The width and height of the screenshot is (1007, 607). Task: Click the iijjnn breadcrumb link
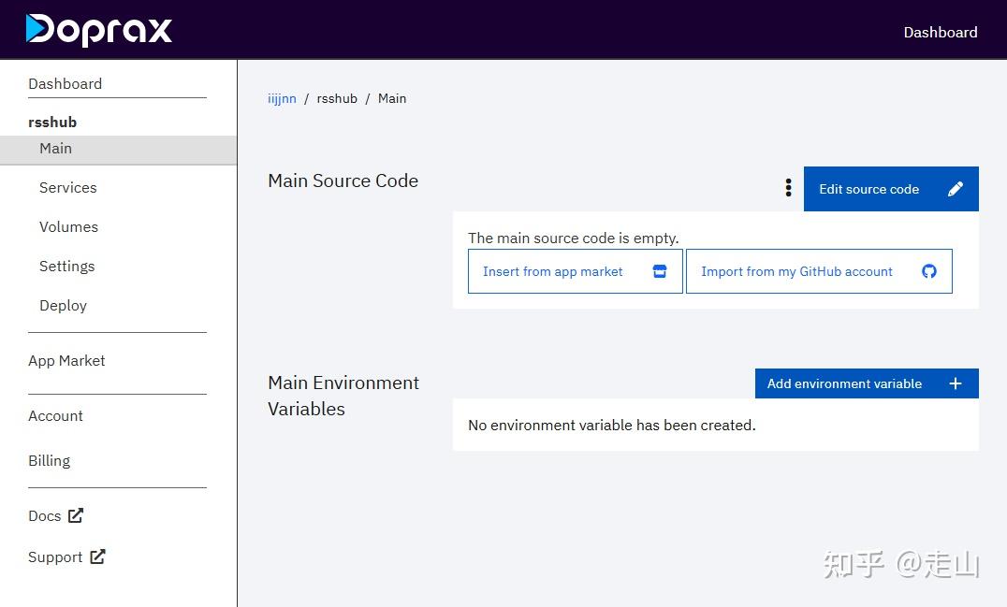tap(282, 98)
